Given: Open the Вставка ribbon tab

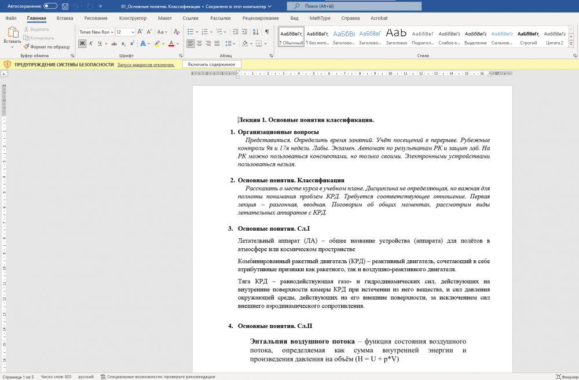Looking at the screenshot, I should 64,18.
